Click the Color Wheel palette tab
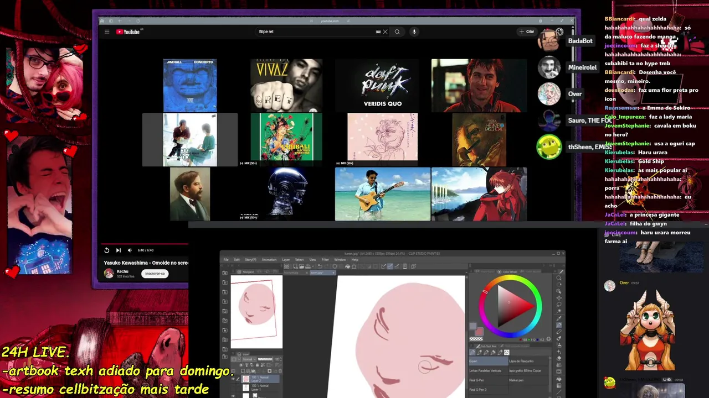 508,271
